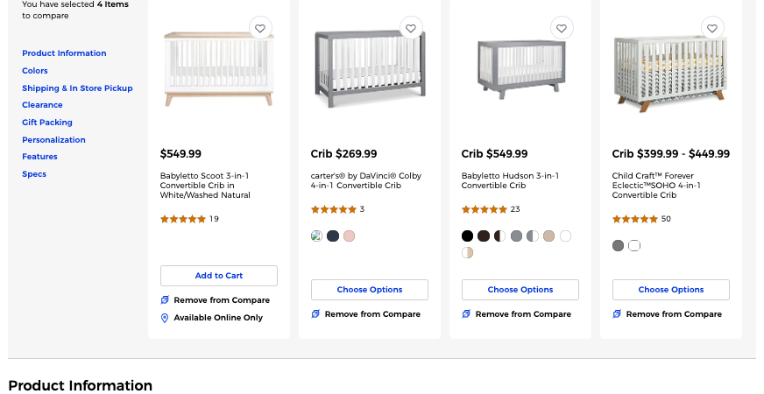Jump to Product Information section
764x394 pixels.
(x=64, y=53)
